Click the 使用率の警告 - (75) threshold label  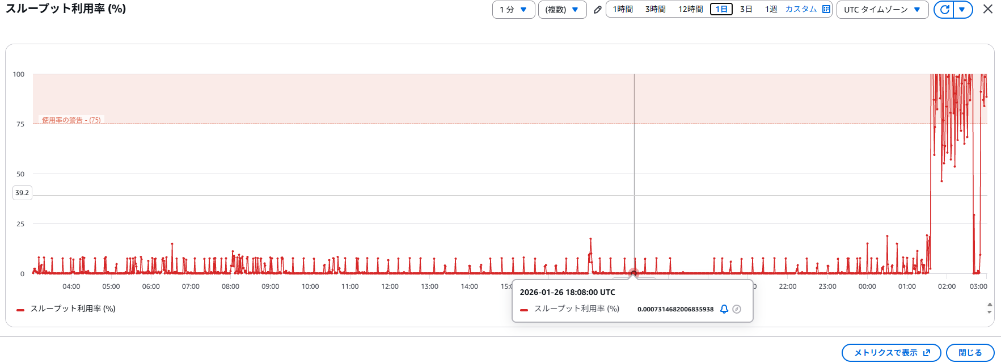click(71, 120)
